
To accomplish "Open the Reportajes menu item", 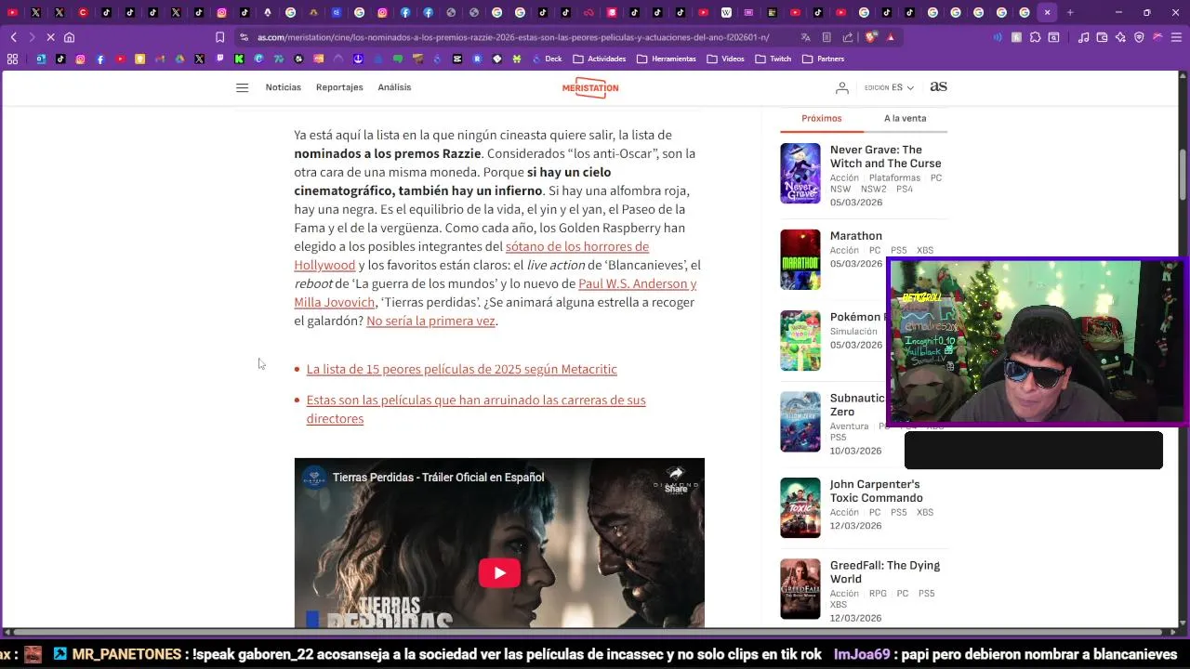I will click(x=339, y=87).
